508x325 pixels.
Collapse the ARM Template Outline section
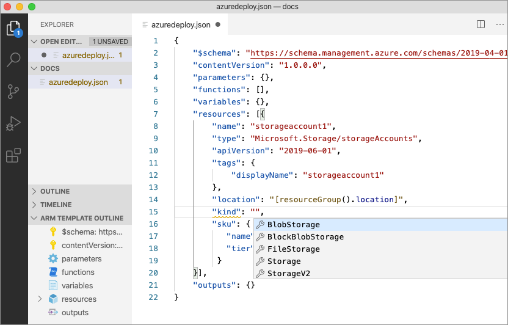pos(81,218)
